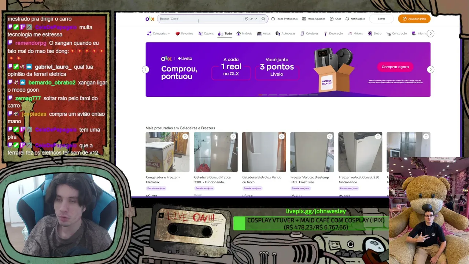The image size is (469, 264).
Task: Select the first banner slide indicator
Action: click(x=263, y=95)
